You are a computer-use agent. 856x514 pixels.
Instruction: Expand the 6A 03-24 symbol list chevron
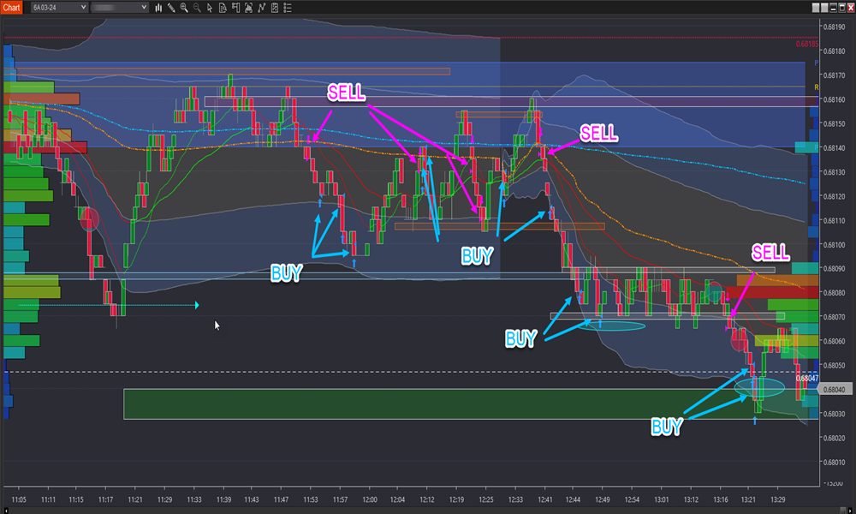pyautogui.click(x=83, y=7)
